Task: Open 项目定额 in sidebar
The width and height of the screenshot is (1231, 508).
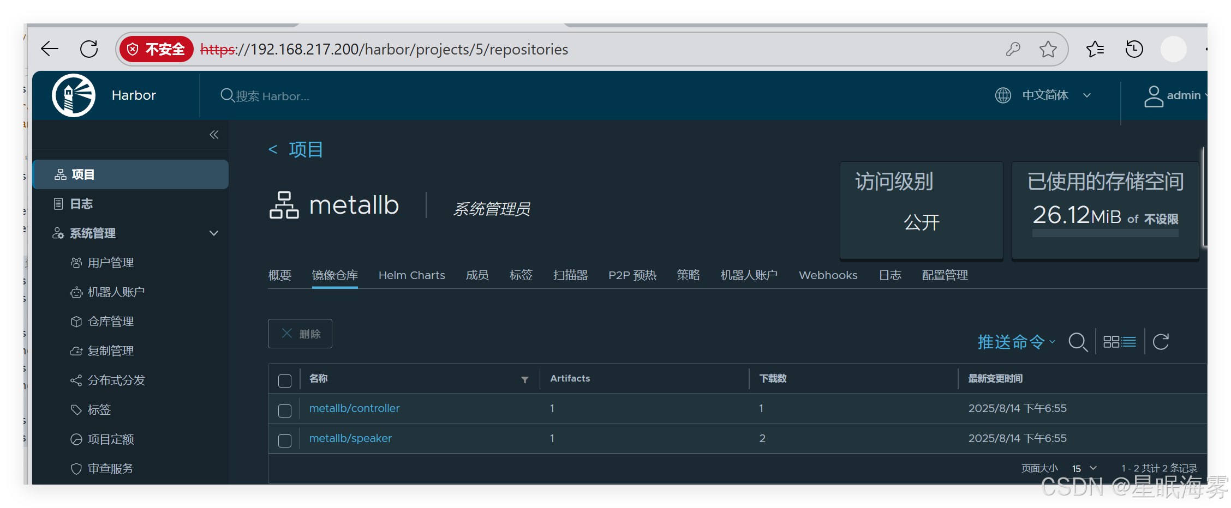Action: click(x=111, y=439)
